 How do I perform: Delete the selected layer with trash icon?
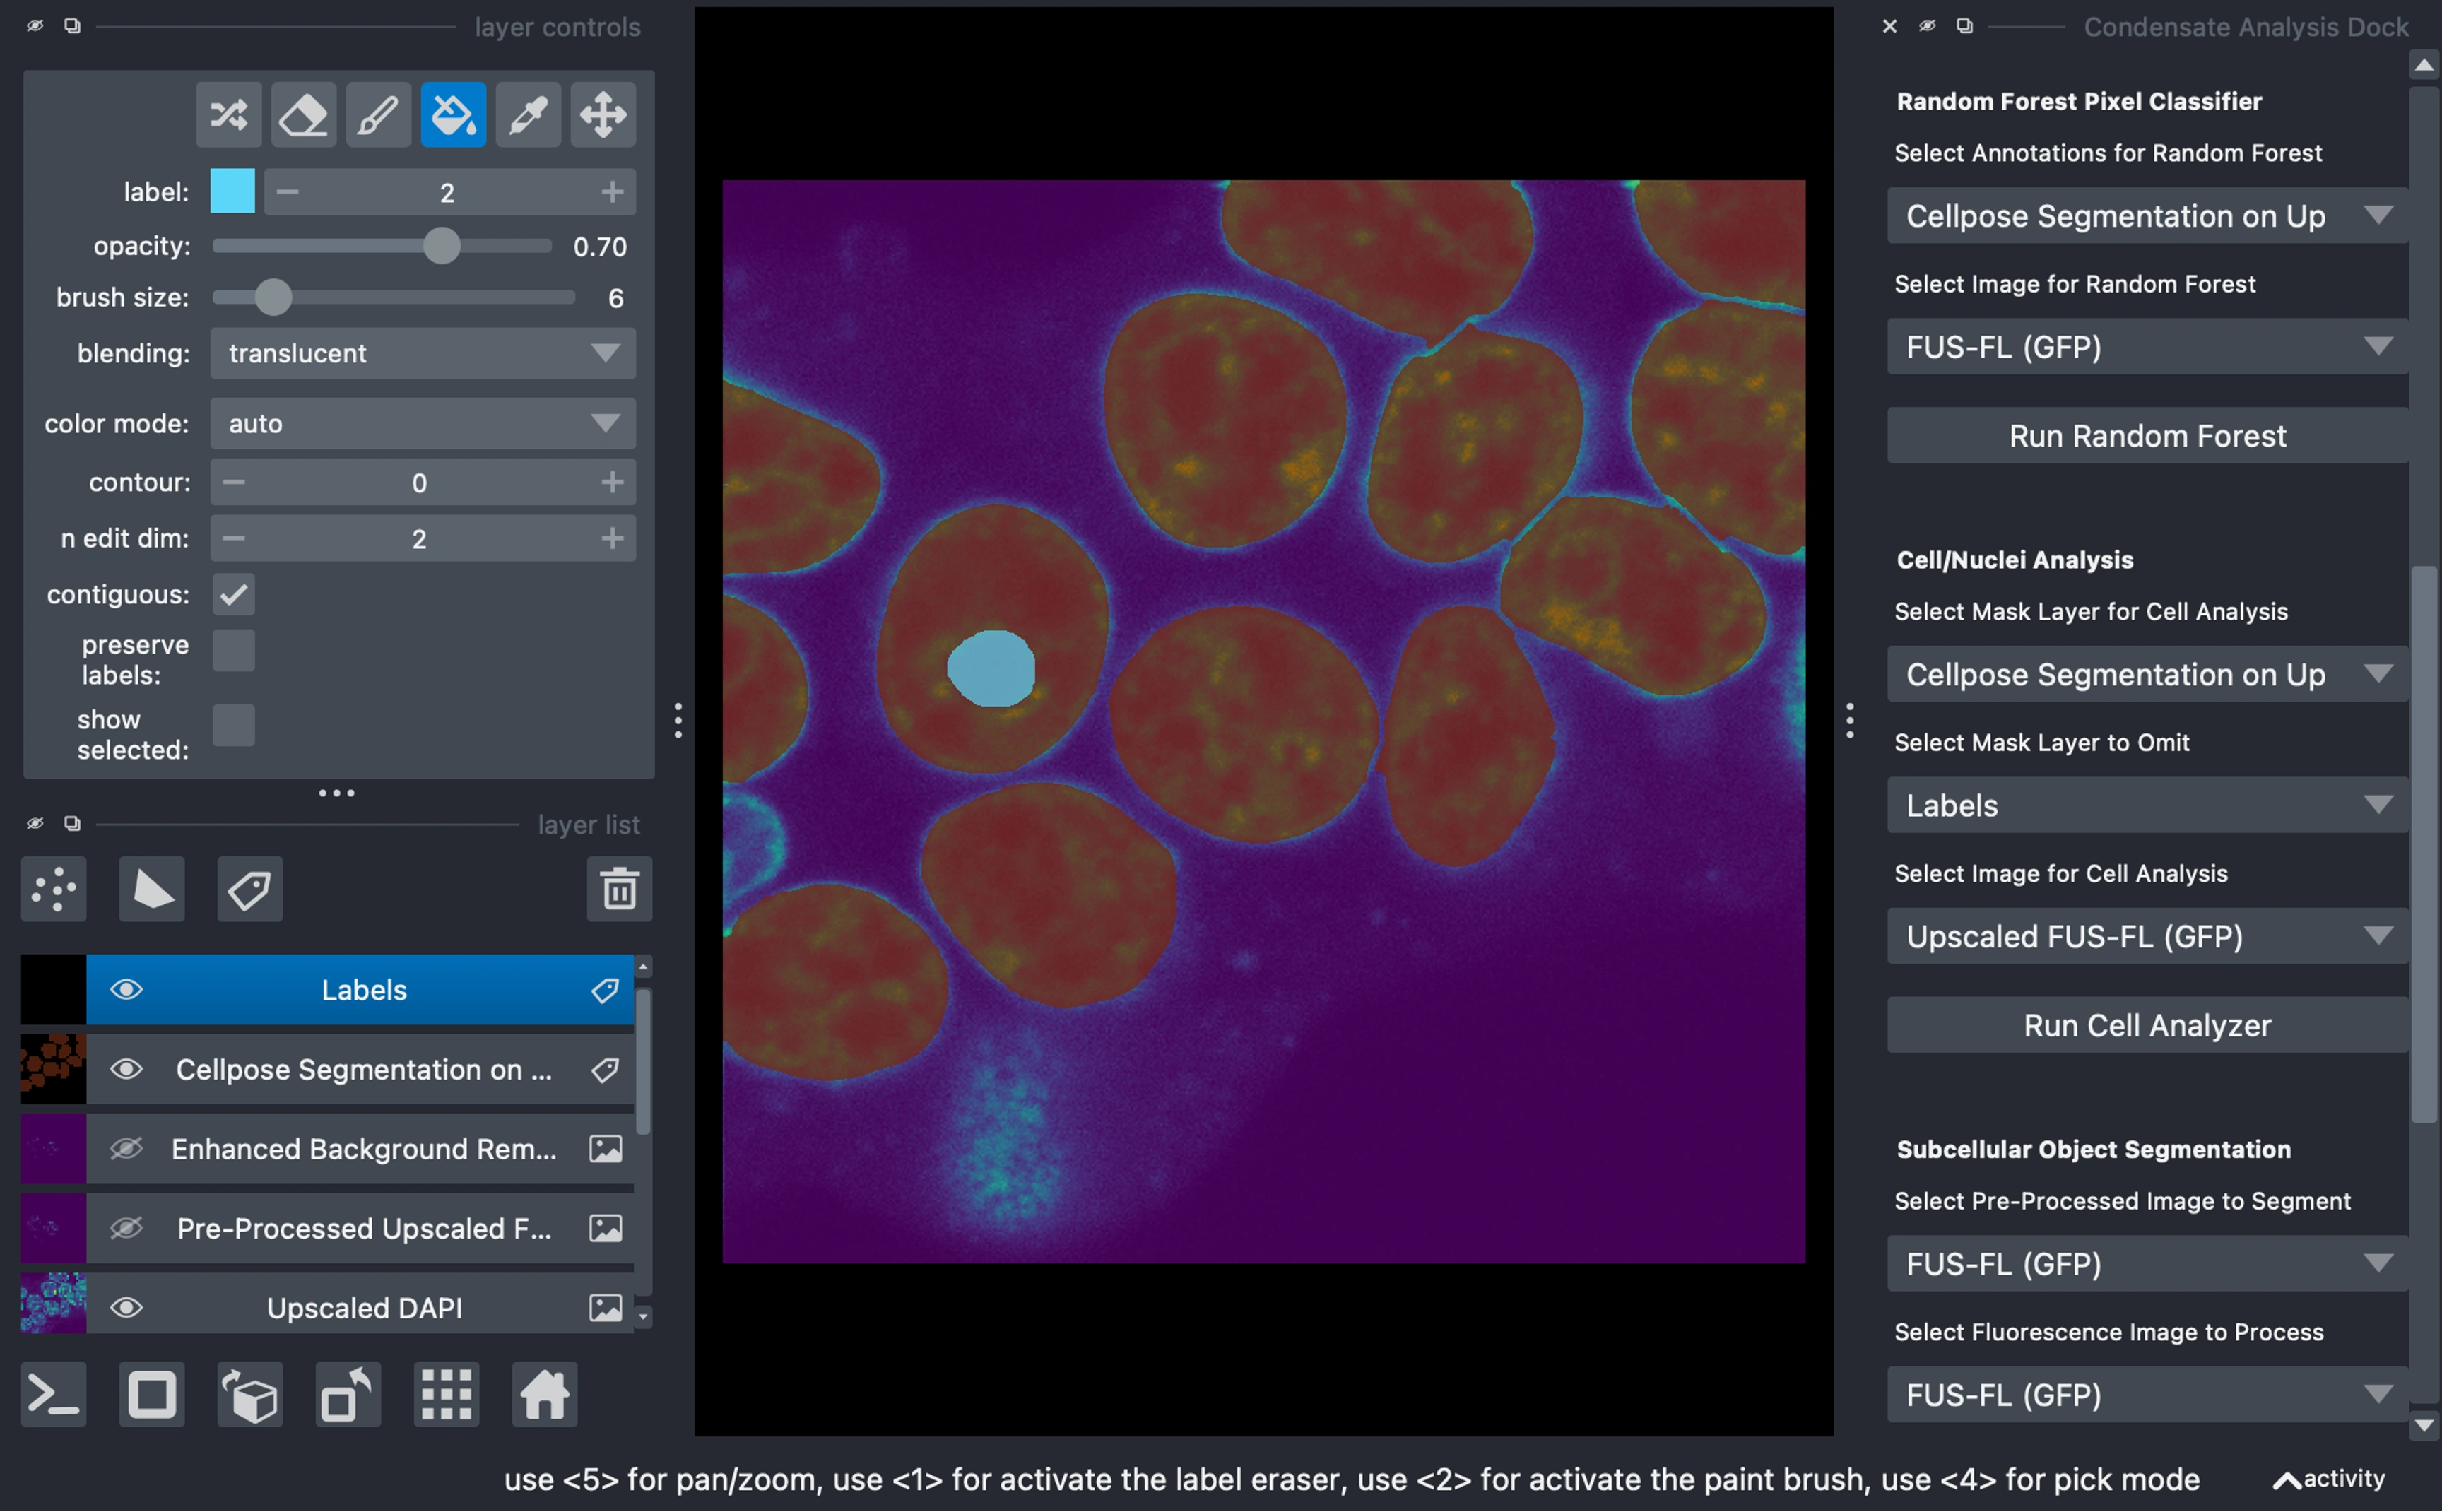pyautogui.click(x=619, y=888)
